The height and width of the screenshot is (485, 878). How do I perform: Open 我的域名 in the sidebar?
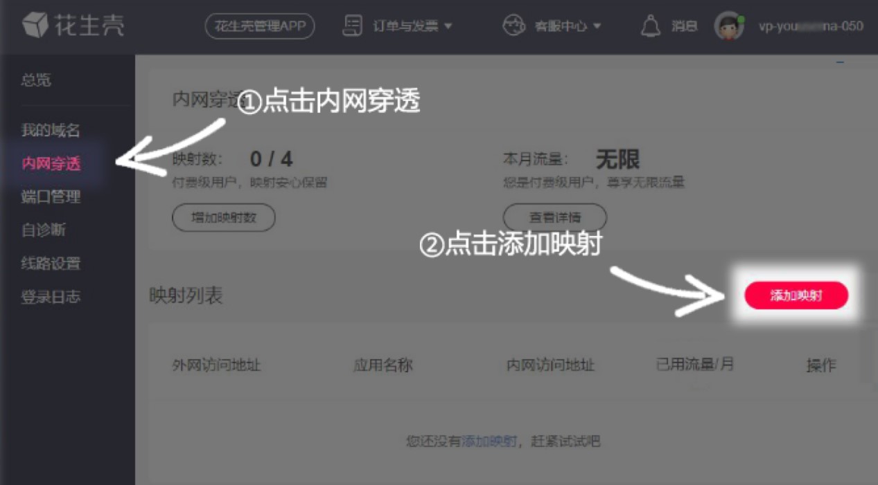[51, 130]
